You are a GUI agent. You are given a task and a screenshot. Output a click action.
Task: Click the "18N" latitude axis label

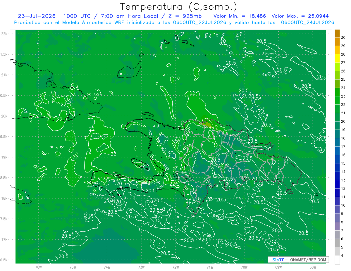(x=5, y=198)
